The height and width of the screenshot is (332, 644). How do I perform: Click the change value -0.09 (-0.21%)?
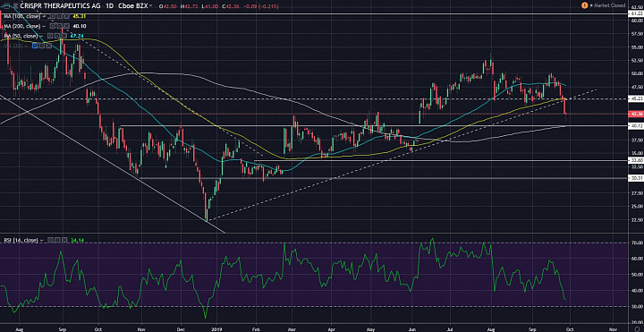[x=261, y=6]
